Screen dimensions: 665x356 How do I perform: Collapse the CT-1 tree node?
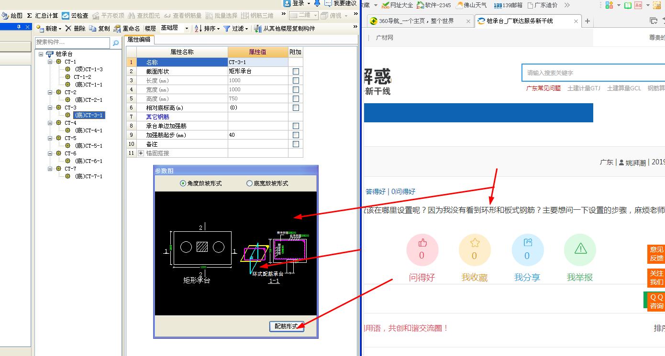(50, 62)
